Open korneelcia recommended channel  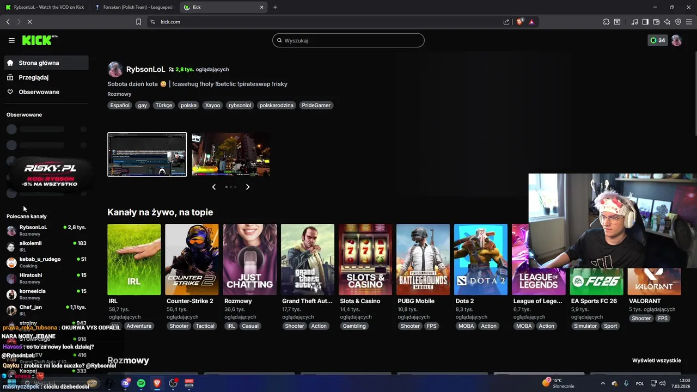46,294
